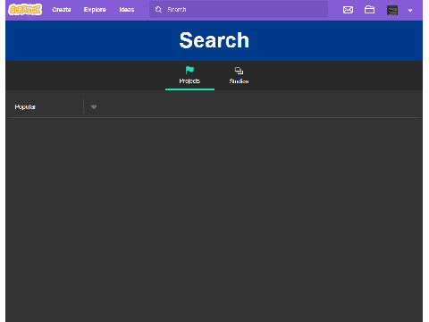Click the magnifying glass search icon
429x322 pixels.
click(x=158, y=10)
